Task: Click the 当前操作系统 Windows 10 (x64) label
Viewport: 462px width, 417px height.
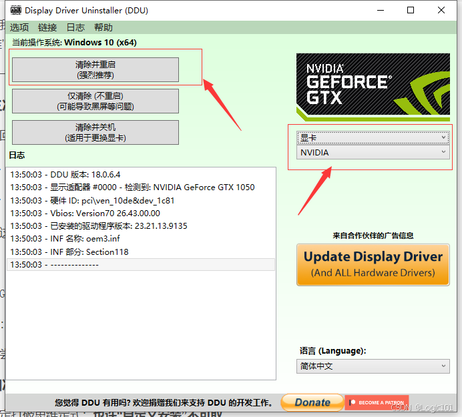Action: [74, 43]
